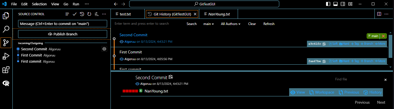Open the Go menu
The width and height of the screenshot is (394, 109).
click(x=66, y=4)
